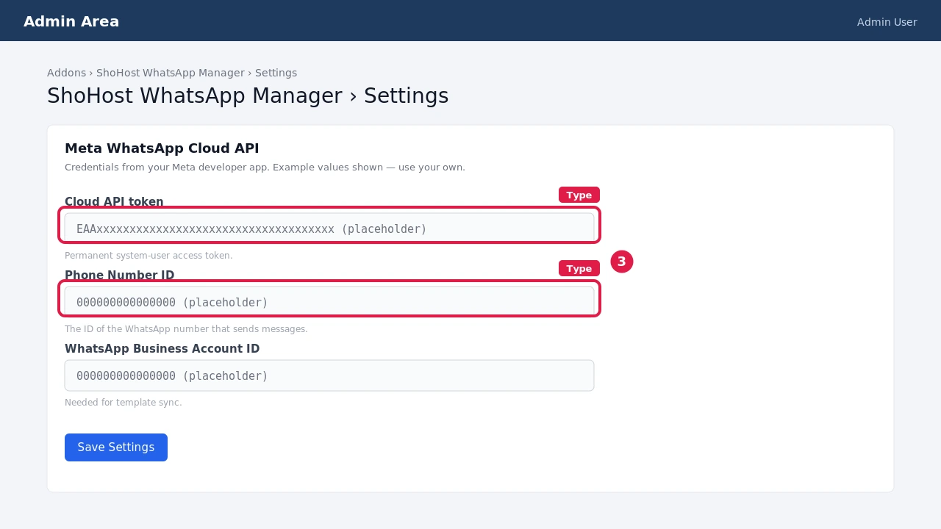941x529 pixels.
Task: Open the Addons breadcrumb link
Action: pyautogui.click(x=66, y=73)
